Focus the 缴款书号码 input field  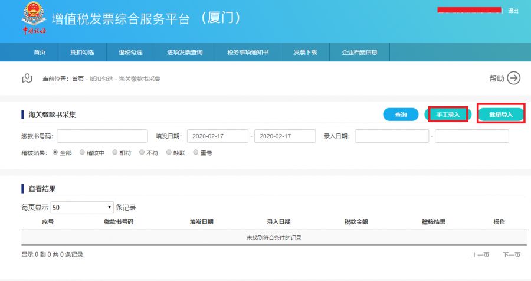(x=102, y=136)
